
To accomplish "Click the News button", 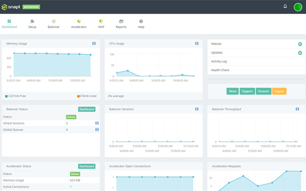I will click(x=232, y=91).
